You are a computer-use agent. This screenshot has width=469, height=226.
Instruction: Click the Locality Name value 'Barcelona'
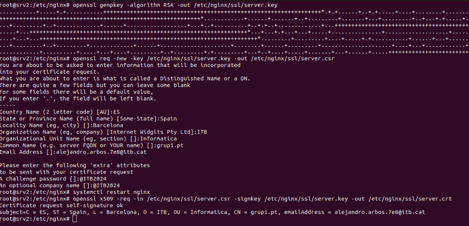[x=107, y=126]
